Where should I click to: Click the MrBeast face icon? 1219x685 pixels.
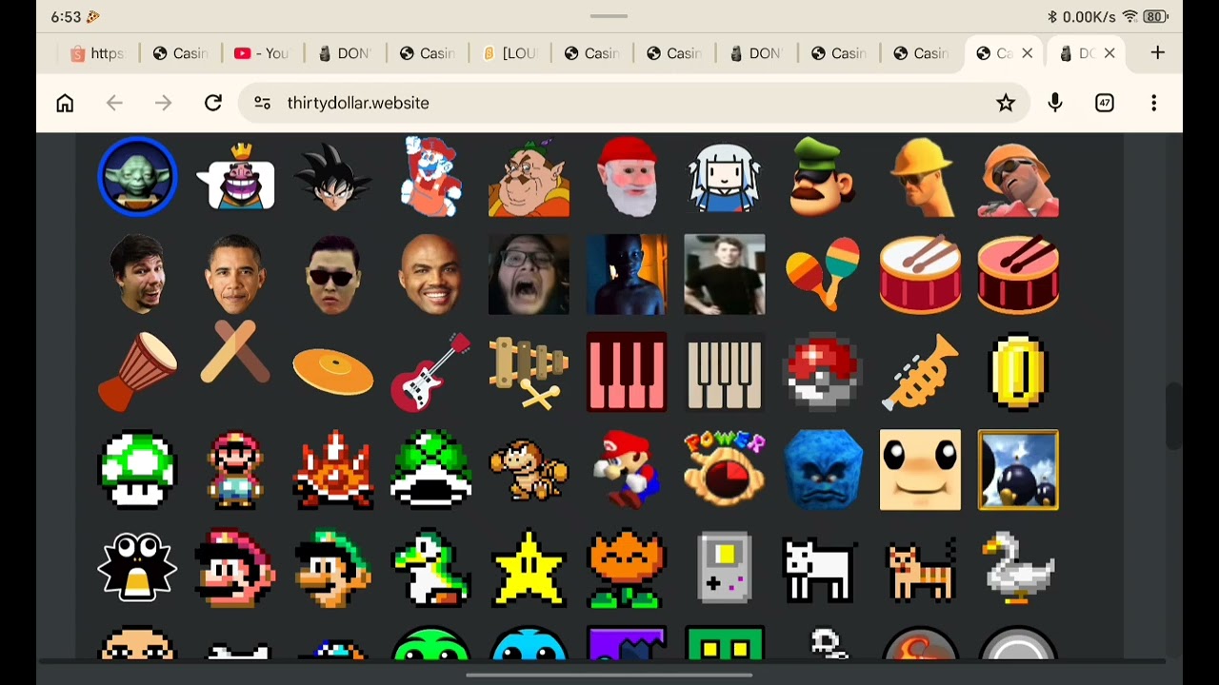tap(137, 275)
